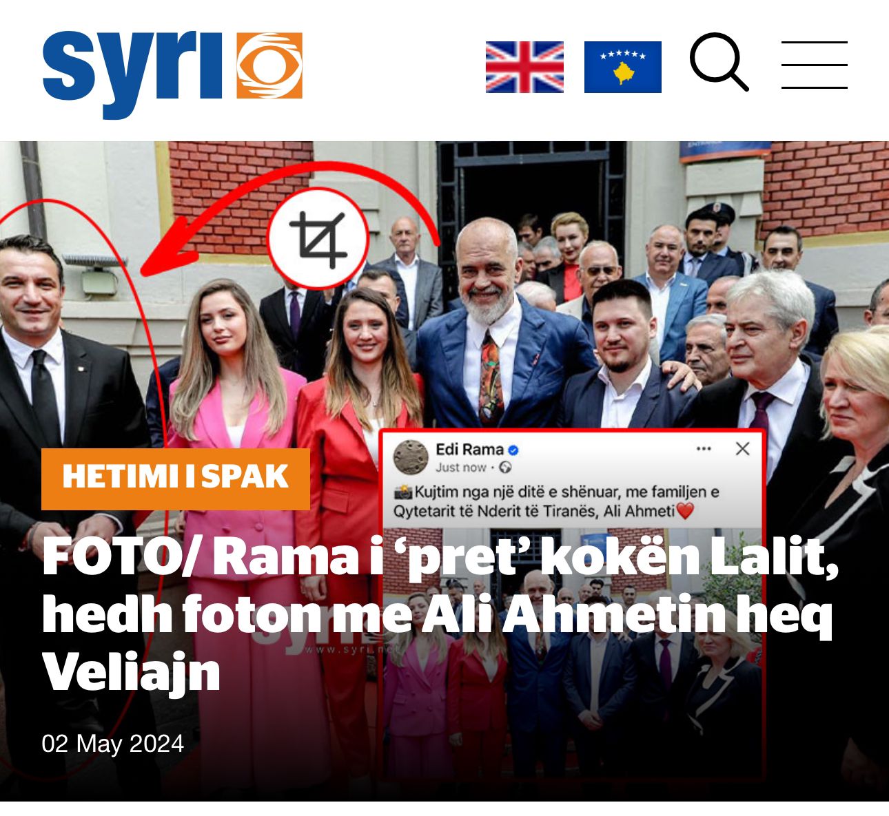Screen dimensions: 889x816
Task: Open the three-dot options on the post
Action: (704, 449)
